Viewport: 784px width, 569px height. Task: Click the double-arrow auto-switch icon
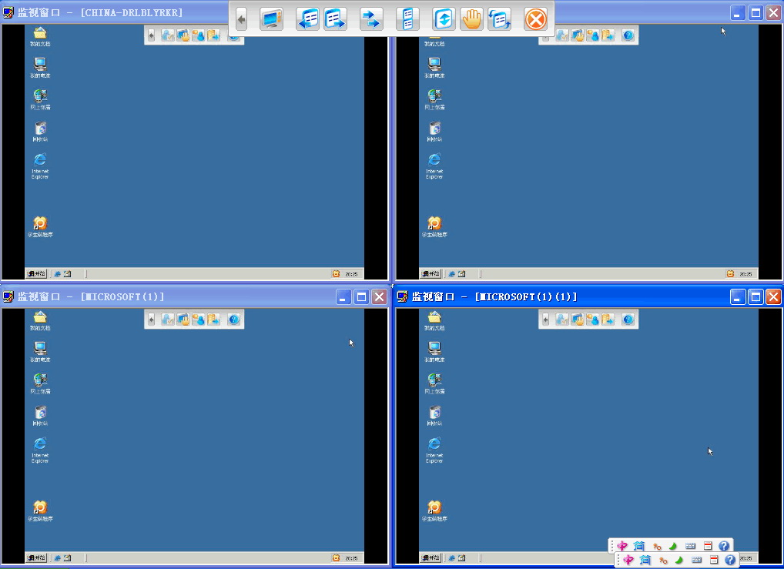pyautogui.click(x=371, y=20)
